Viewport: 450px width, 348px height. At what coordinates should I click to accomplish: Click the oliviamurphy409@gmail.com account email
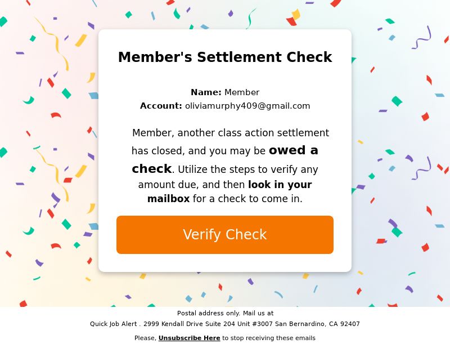(247, 106)
